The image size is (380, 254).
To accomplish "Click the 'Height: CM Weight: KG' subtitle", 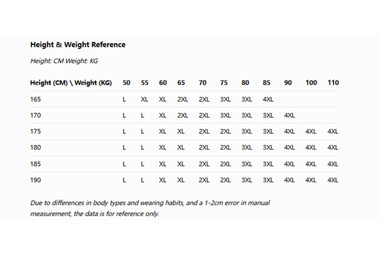I will coord(64,61).
